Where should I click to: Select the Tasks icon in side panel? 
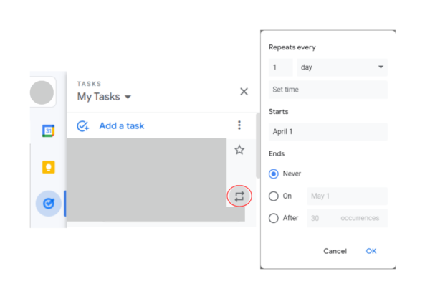coord(49,204)
